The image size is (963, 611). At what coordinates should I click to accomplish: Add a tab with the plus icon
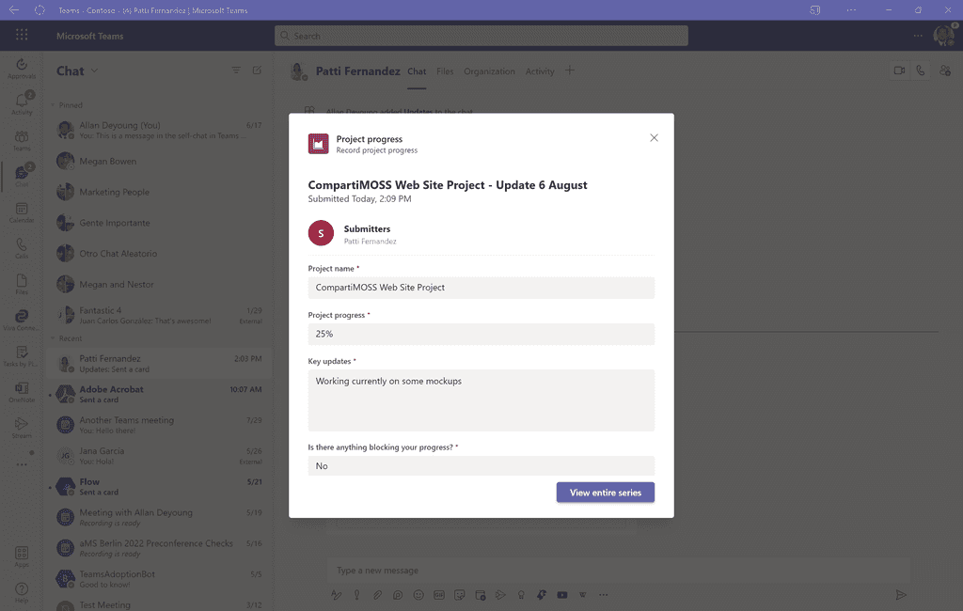pos(570,70)
